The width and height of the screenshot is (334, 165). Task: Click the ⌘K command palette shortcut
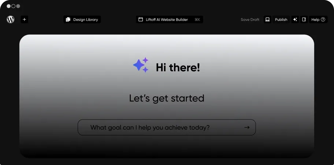click(x=197, y=19)
